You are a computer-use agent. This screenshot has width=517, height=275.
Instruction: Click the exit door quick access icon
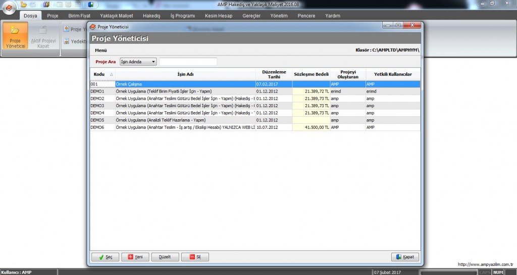click(90, 5)
